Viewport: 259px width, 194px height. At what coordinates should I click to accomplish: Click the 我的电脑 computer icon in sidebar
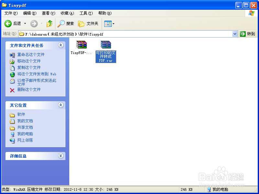[12, 135]
